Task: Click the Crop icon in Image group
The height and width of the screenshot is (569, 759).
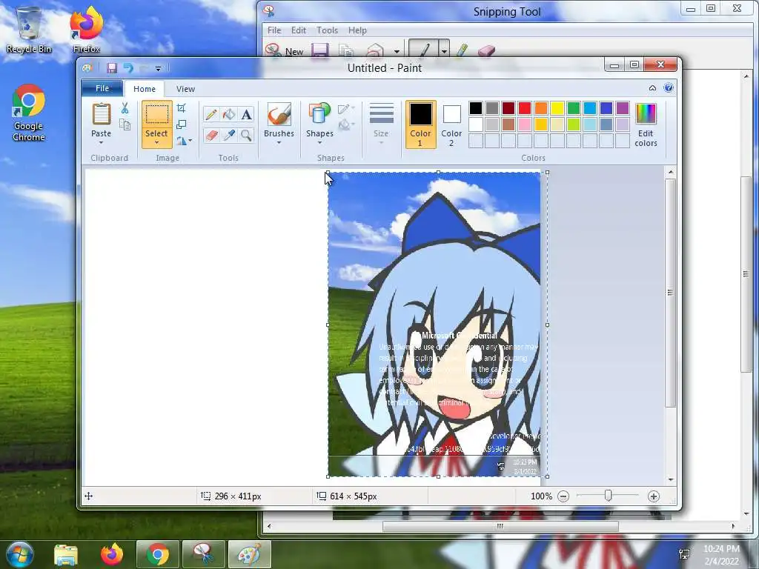Action: pyautogui.click(x=182, y=108)
